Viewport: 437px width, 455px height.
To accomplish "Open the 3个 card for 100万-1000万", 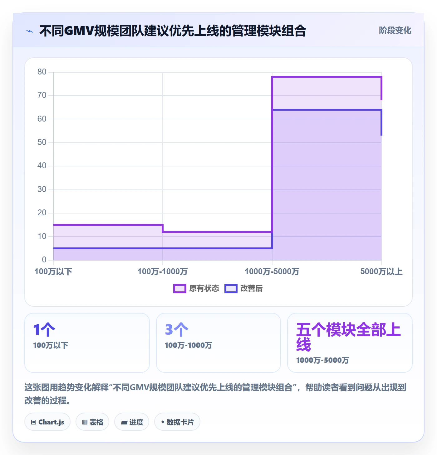I will pos(219,343).
